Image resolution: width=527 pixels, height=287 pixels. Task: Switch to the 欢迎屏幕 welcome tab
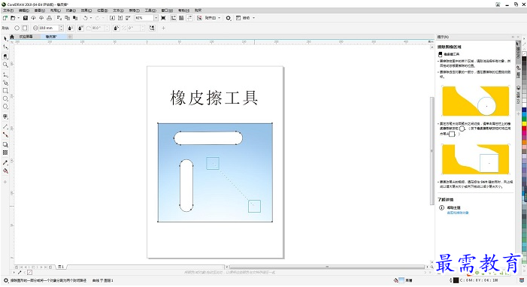click(26, 37)
